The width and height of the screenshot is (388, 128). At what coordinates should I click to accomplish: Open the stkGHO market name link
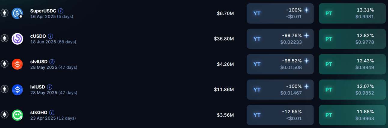(39, 113)
